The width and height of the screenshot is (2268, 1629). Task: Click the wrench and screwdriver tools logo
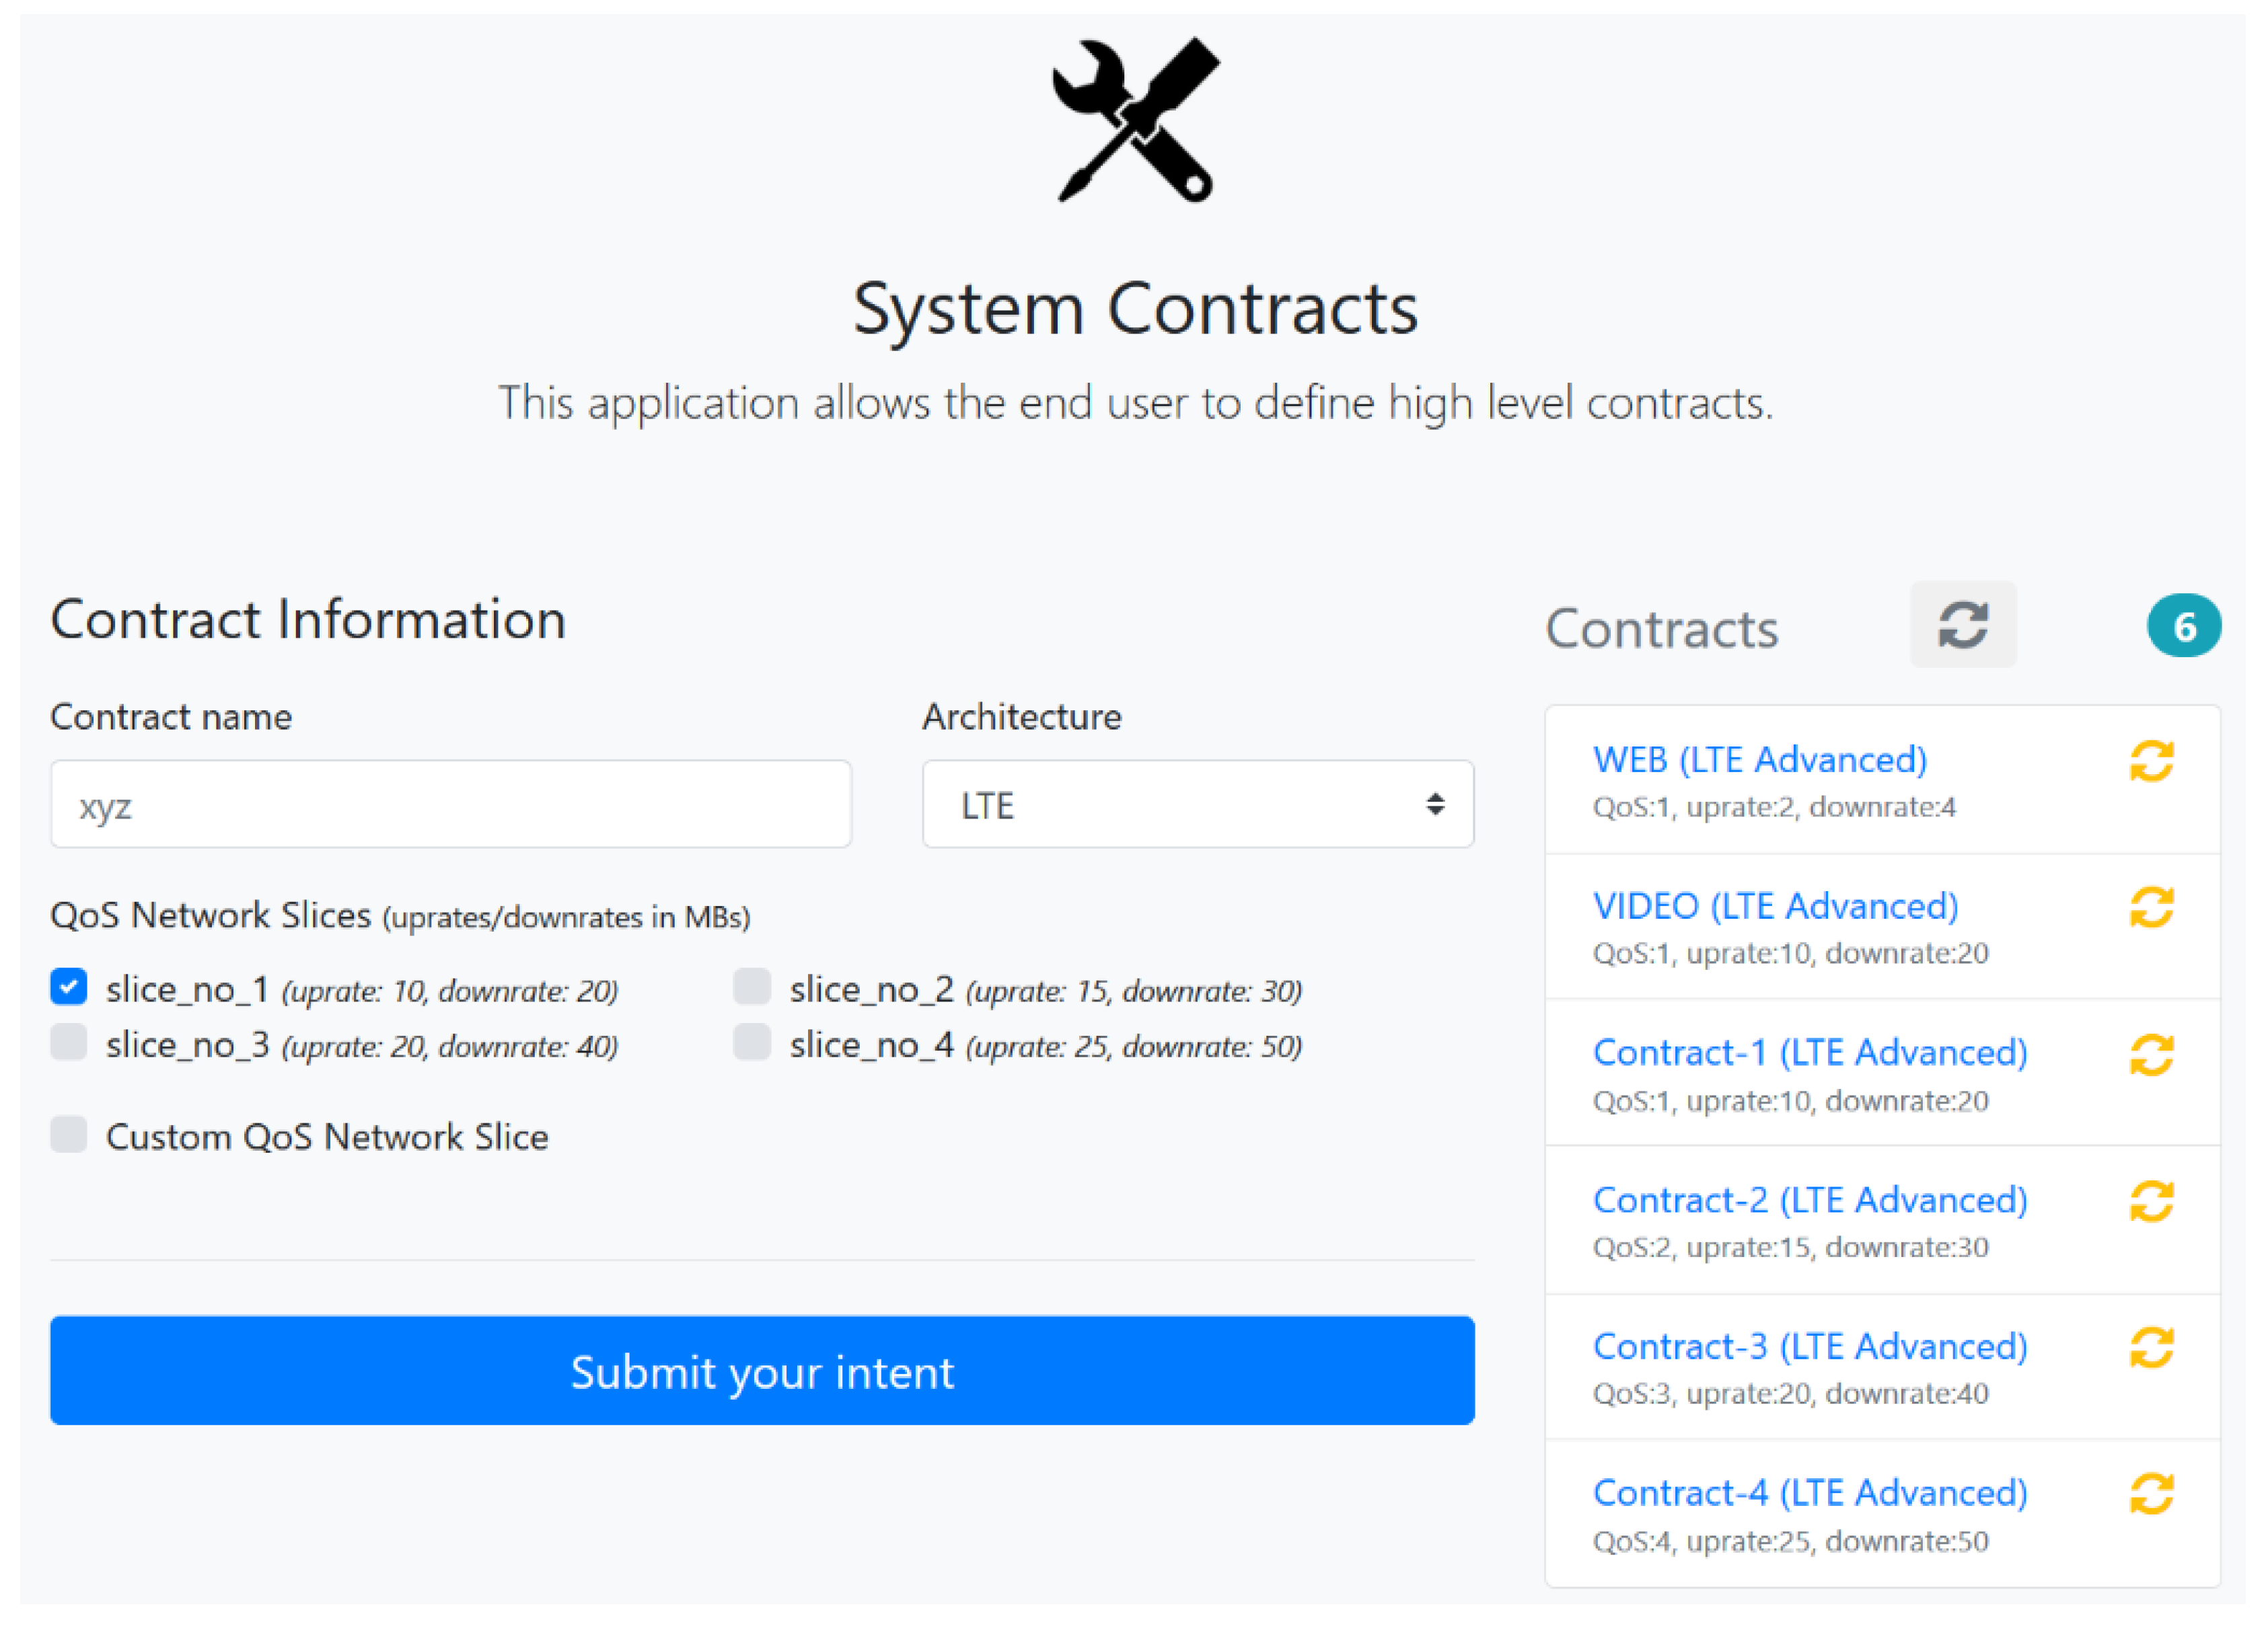click(x=1135, y=121)
